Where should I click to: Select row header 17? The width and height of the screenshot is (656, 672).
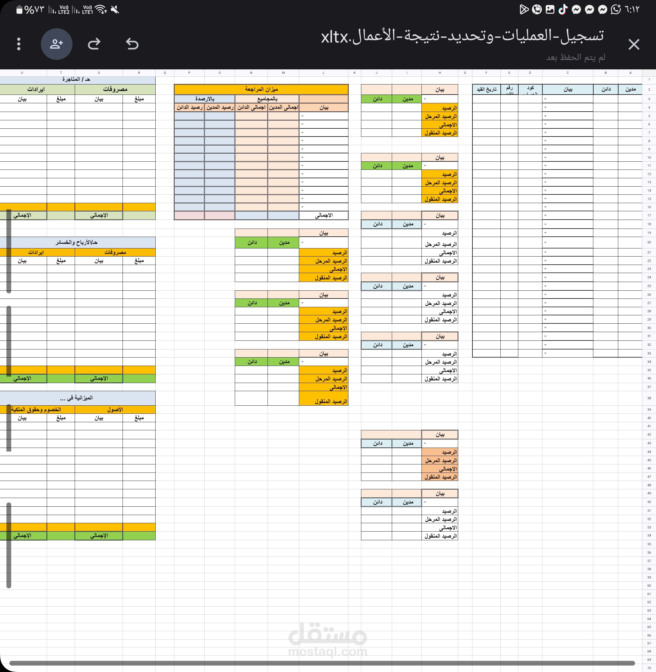(x=649, y=215)
